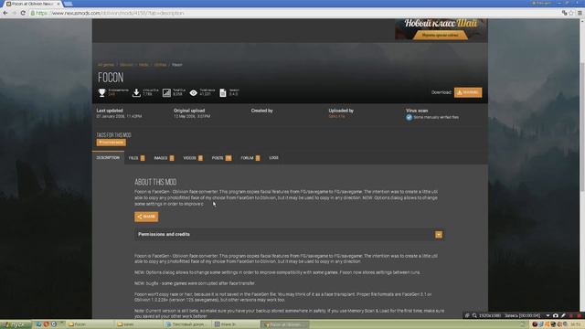Click the Last updated date text
The image size is (585, 329).
pos(119,116)
